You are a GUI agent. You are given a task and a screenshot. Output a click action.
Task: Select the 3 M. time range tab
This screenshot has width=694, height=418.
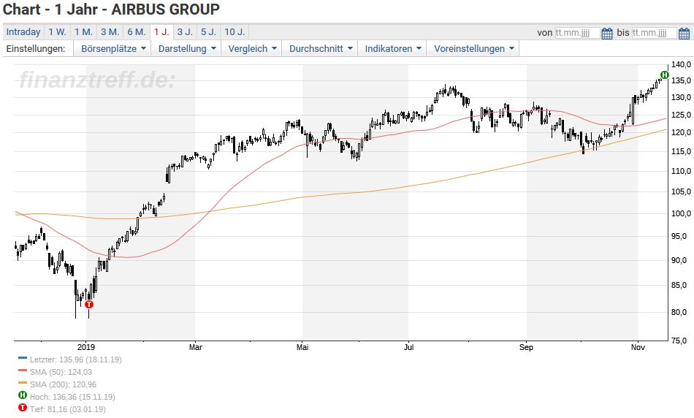click(110, 32)
